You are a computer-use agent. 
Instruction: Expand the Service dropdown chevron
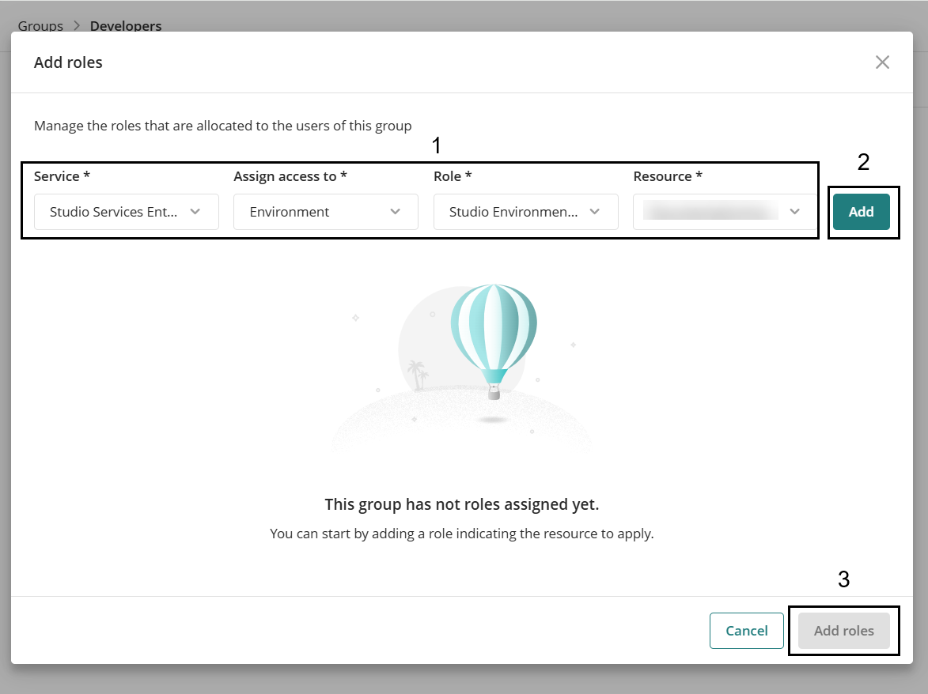[195, 212]
